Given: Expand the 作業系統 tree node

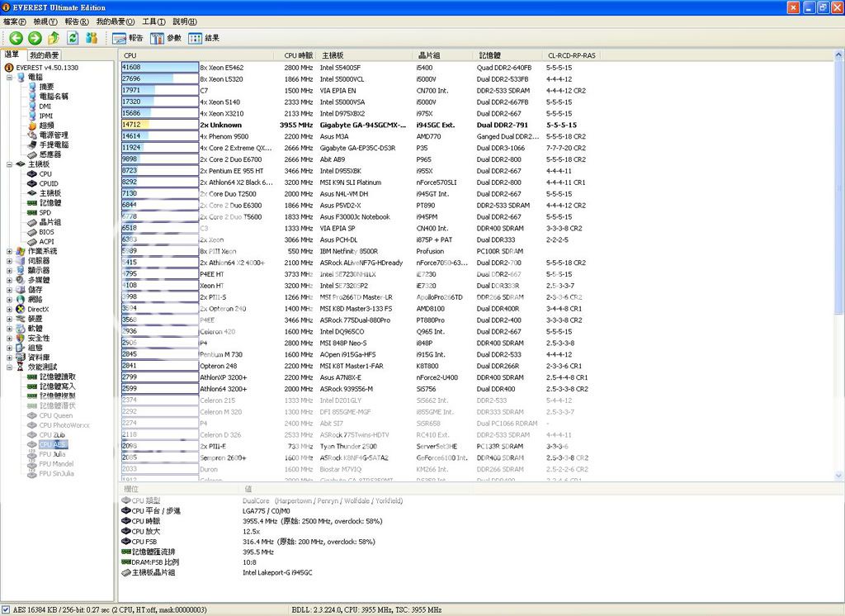Looking at the screenshot, I should click(x=9, y=251).
